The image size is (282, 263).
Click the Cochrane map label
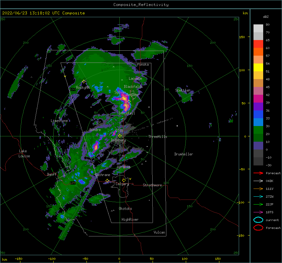click(x=102, y=175)
